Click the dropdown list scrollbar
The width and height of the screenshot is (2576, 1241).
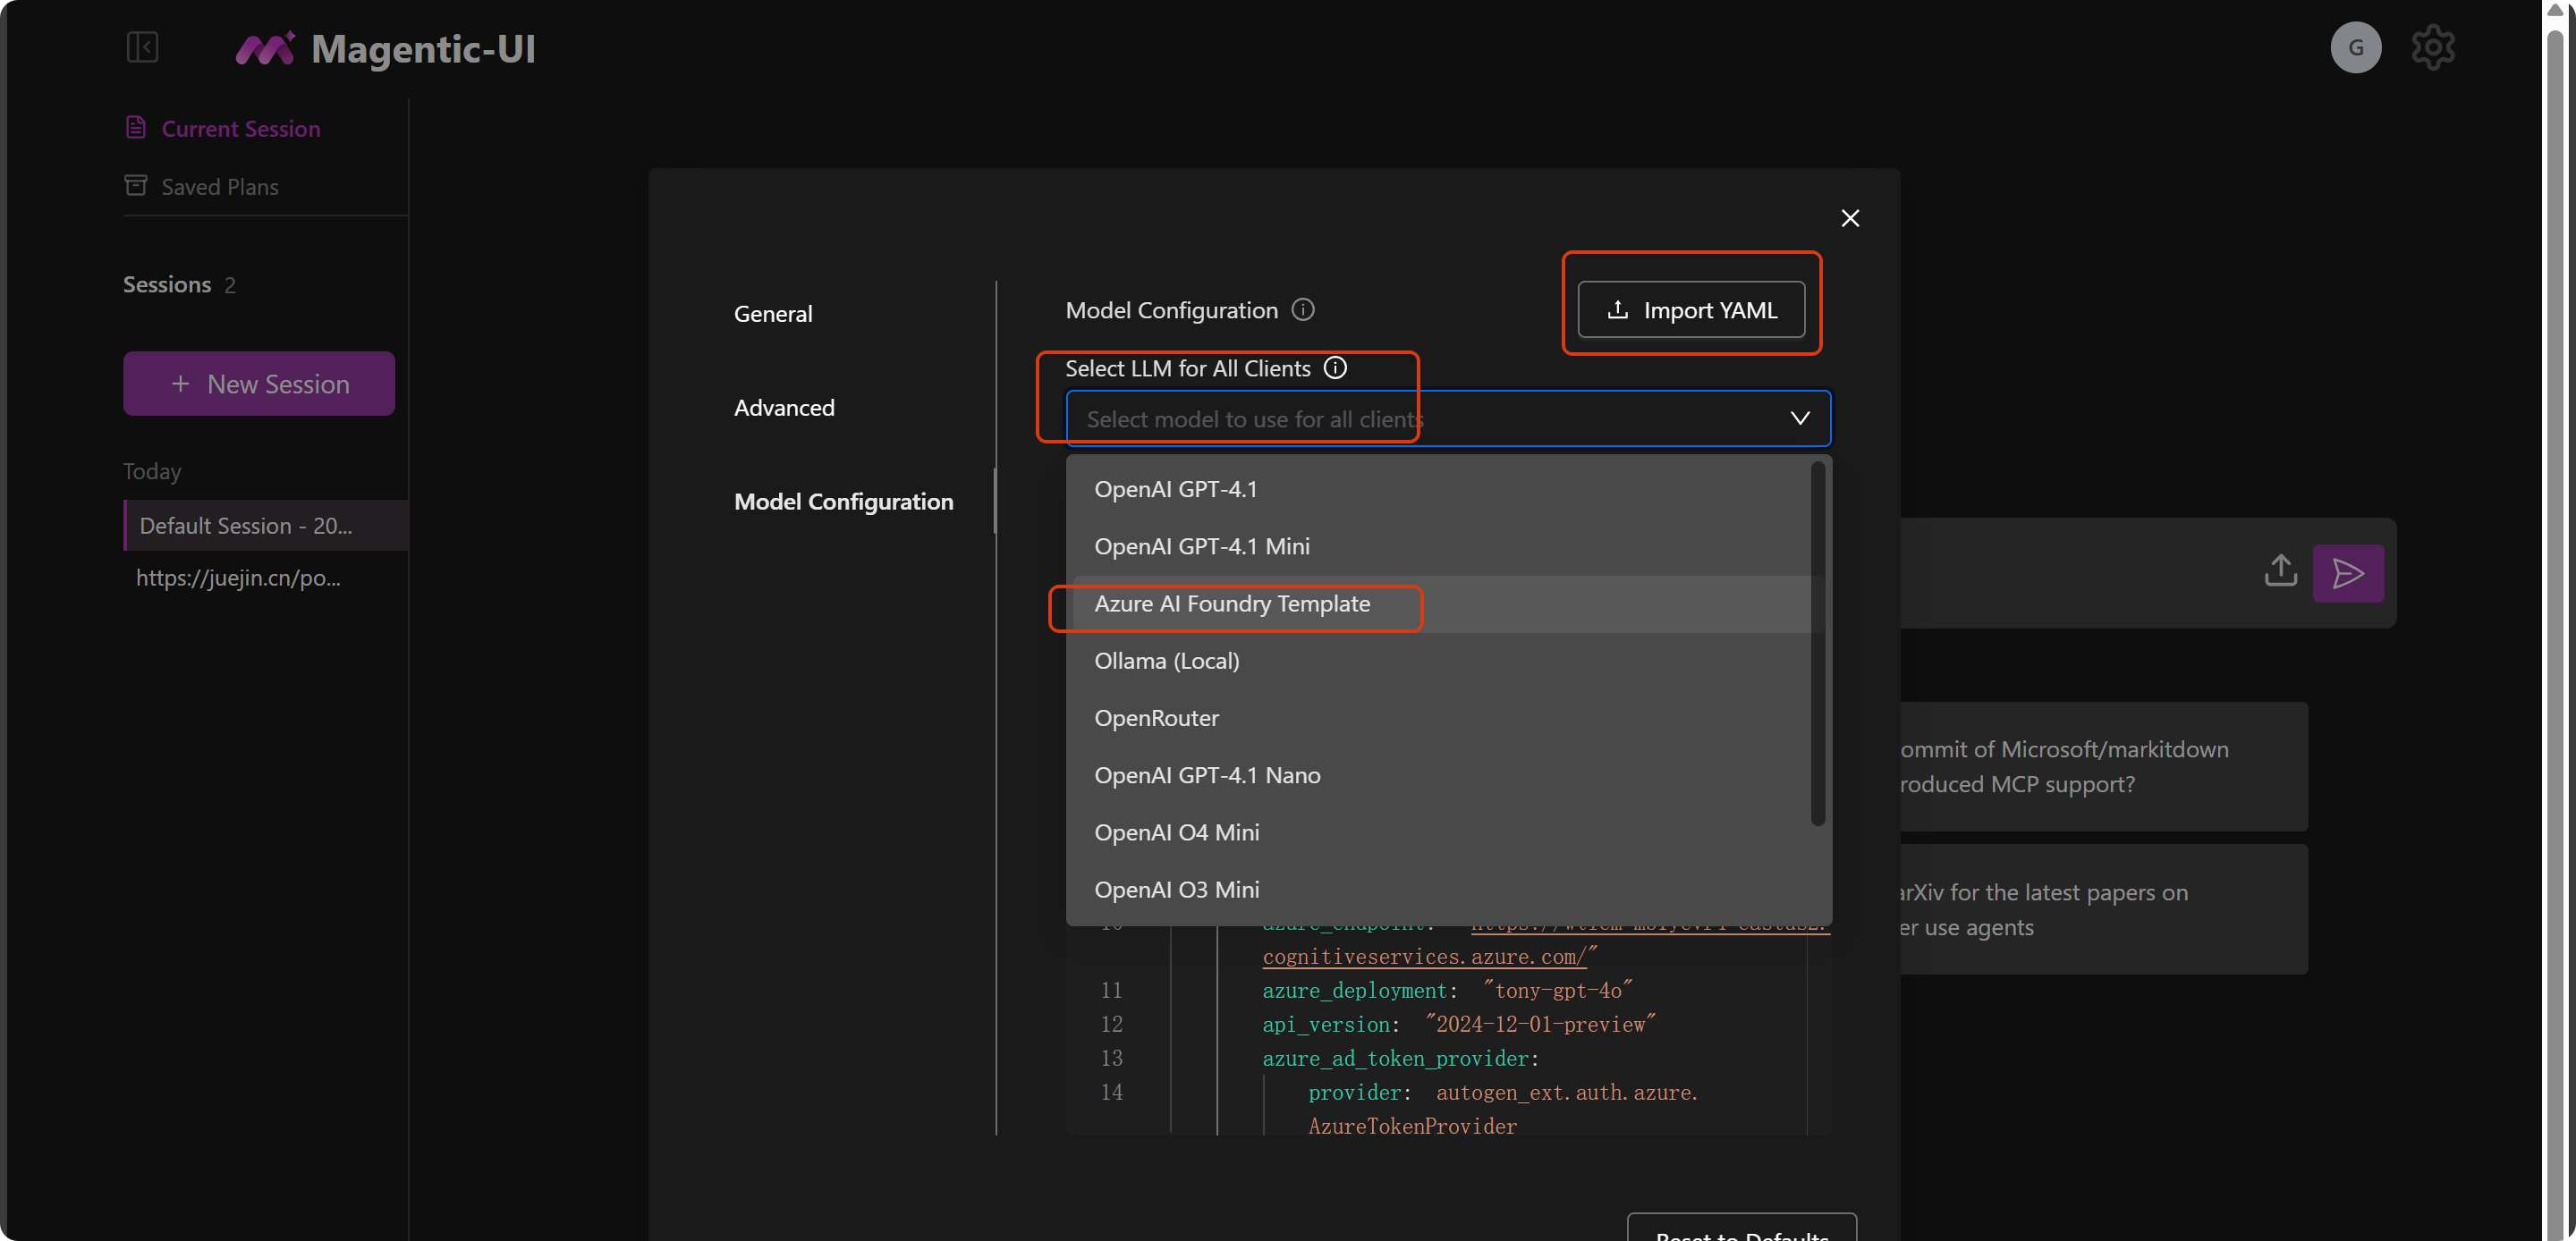(x=1817, y=645)
